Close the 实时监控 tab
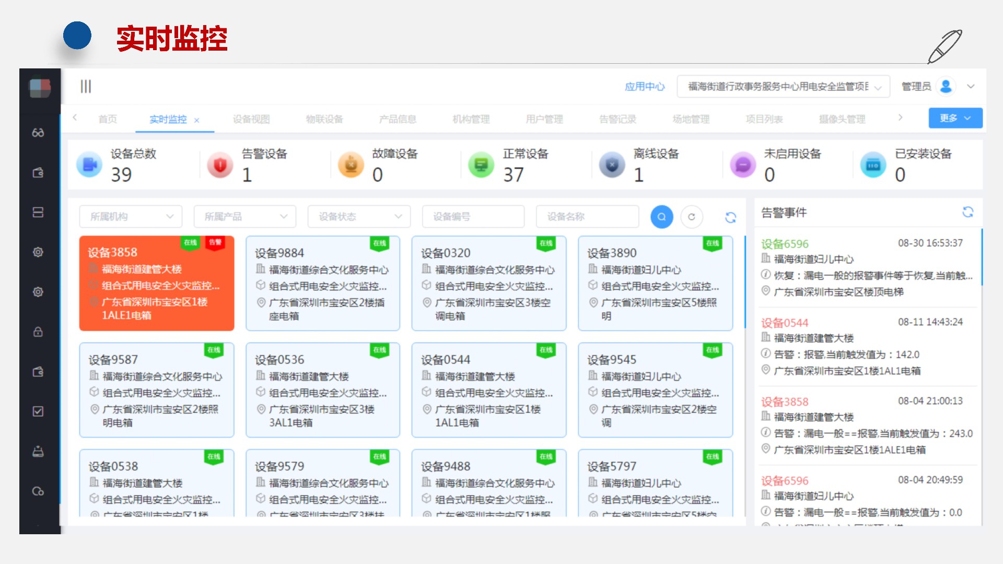 (197, 120)
